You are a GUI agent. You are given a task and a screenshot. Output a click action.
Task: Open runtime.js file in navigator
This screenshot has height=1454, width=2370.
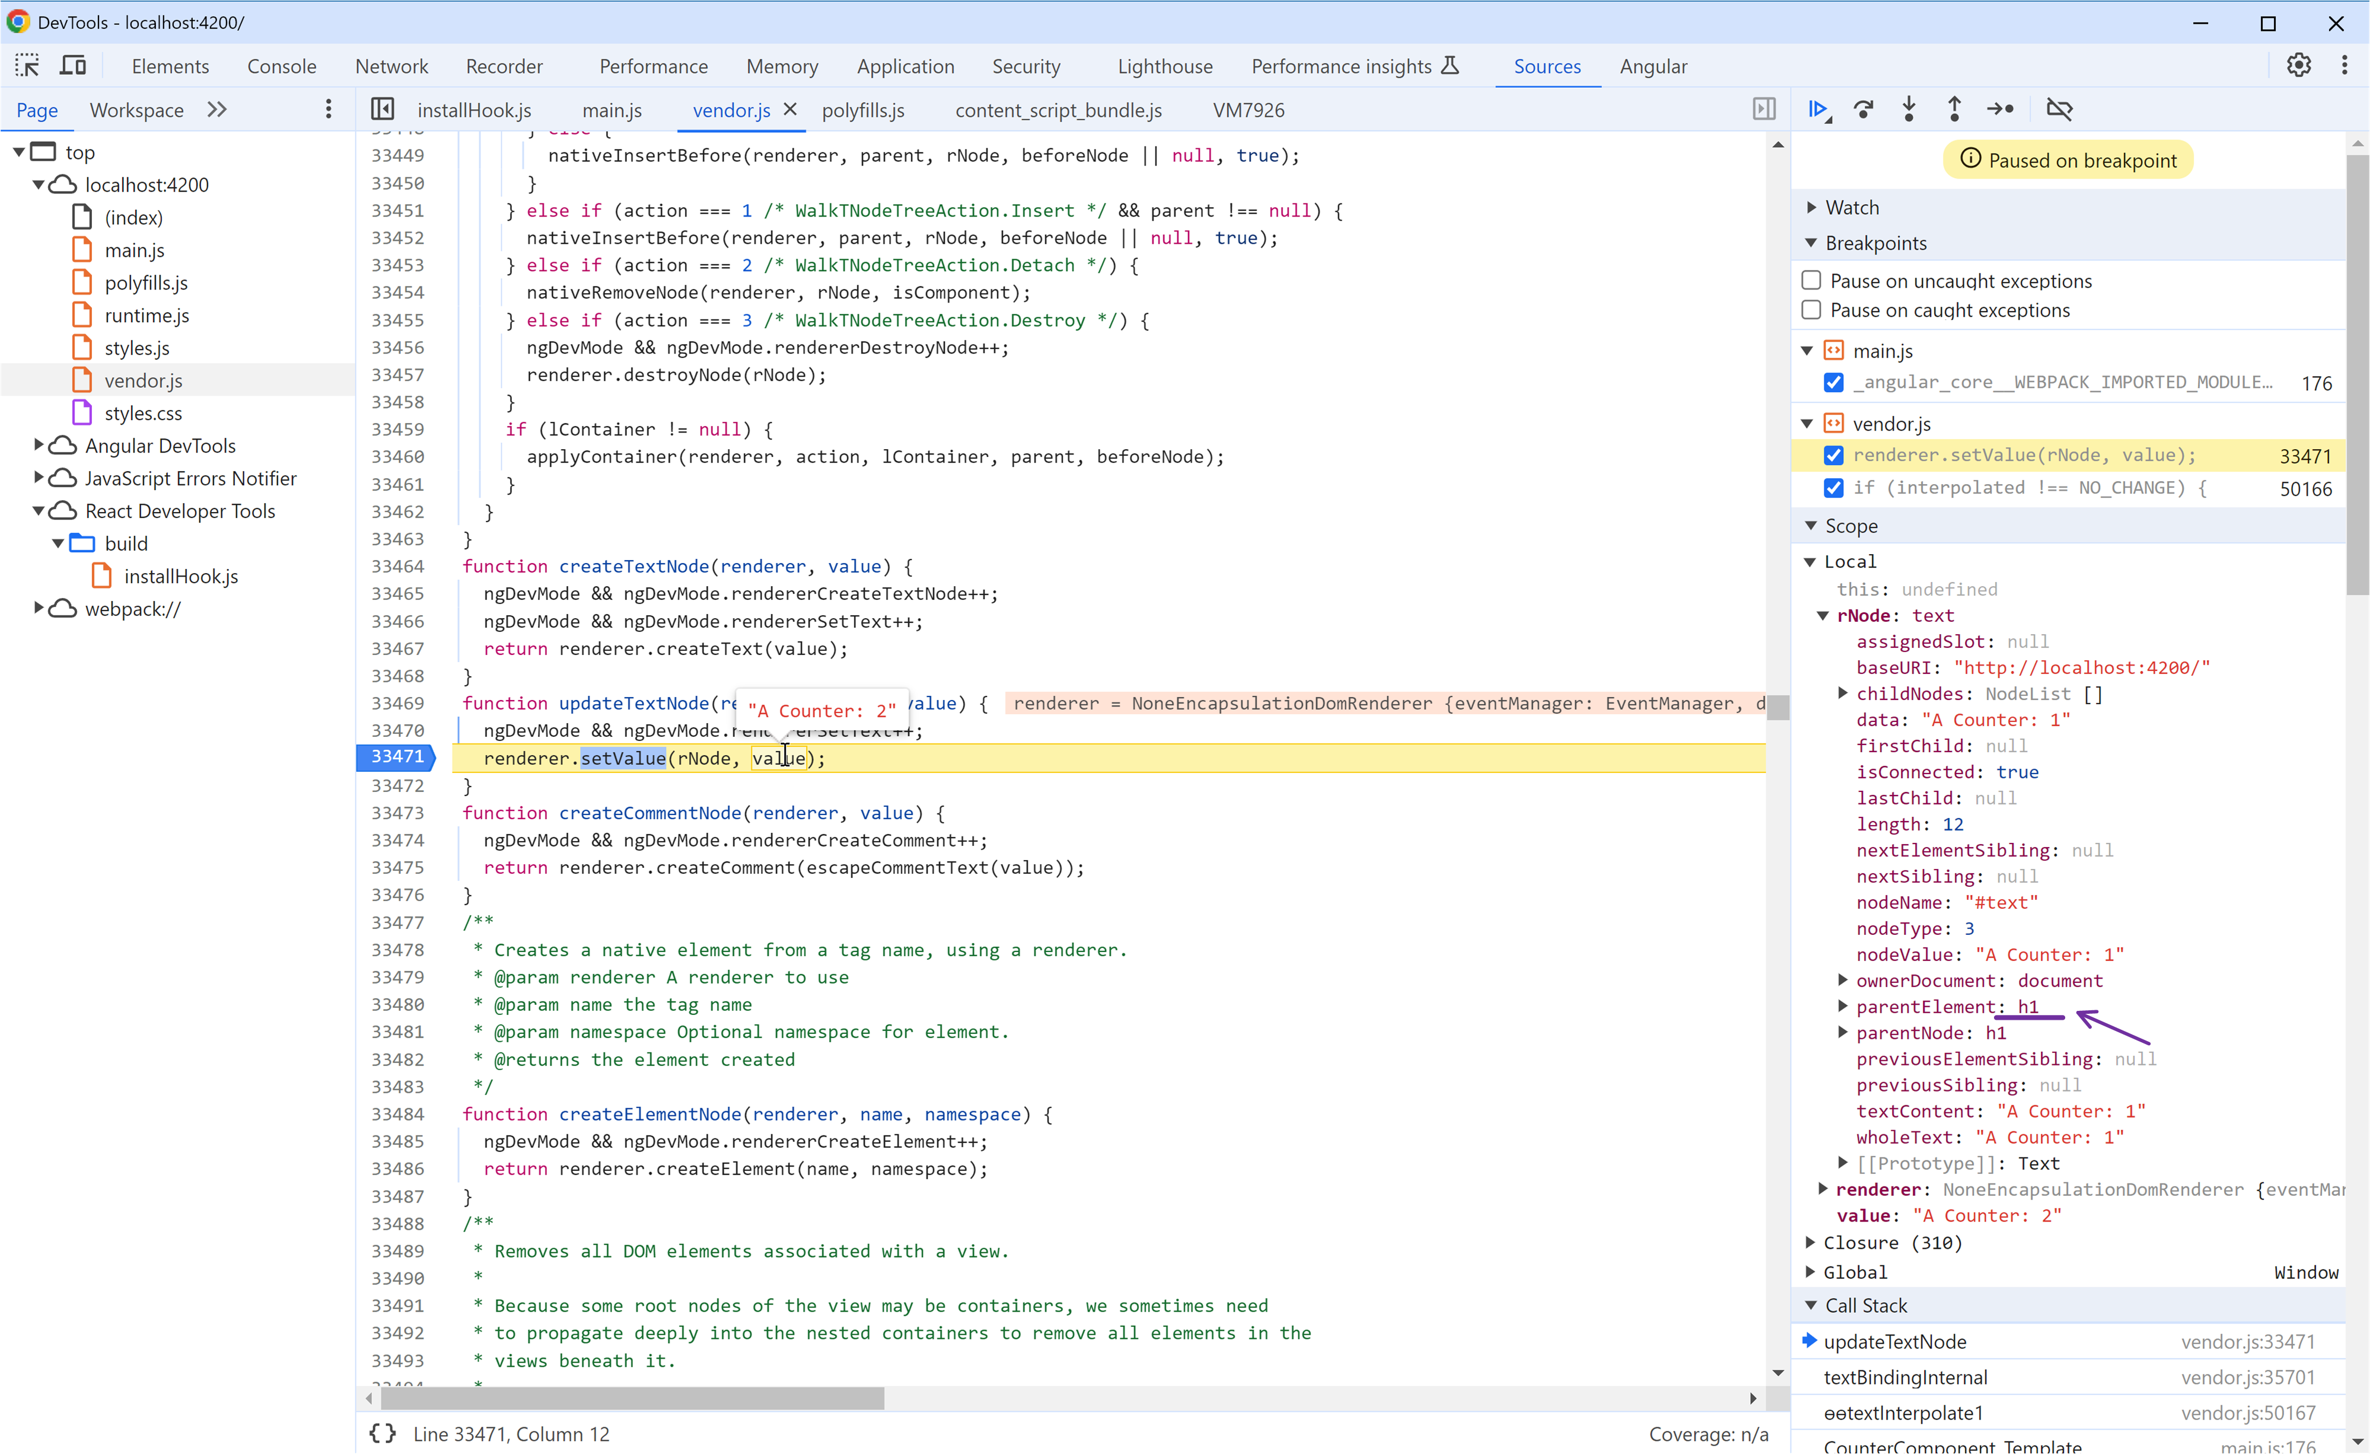(146, 316)
